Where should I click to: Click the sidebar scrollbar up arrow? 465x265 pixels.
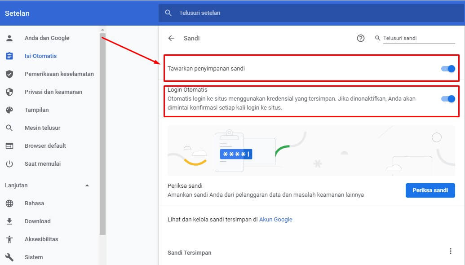(102, 30)
